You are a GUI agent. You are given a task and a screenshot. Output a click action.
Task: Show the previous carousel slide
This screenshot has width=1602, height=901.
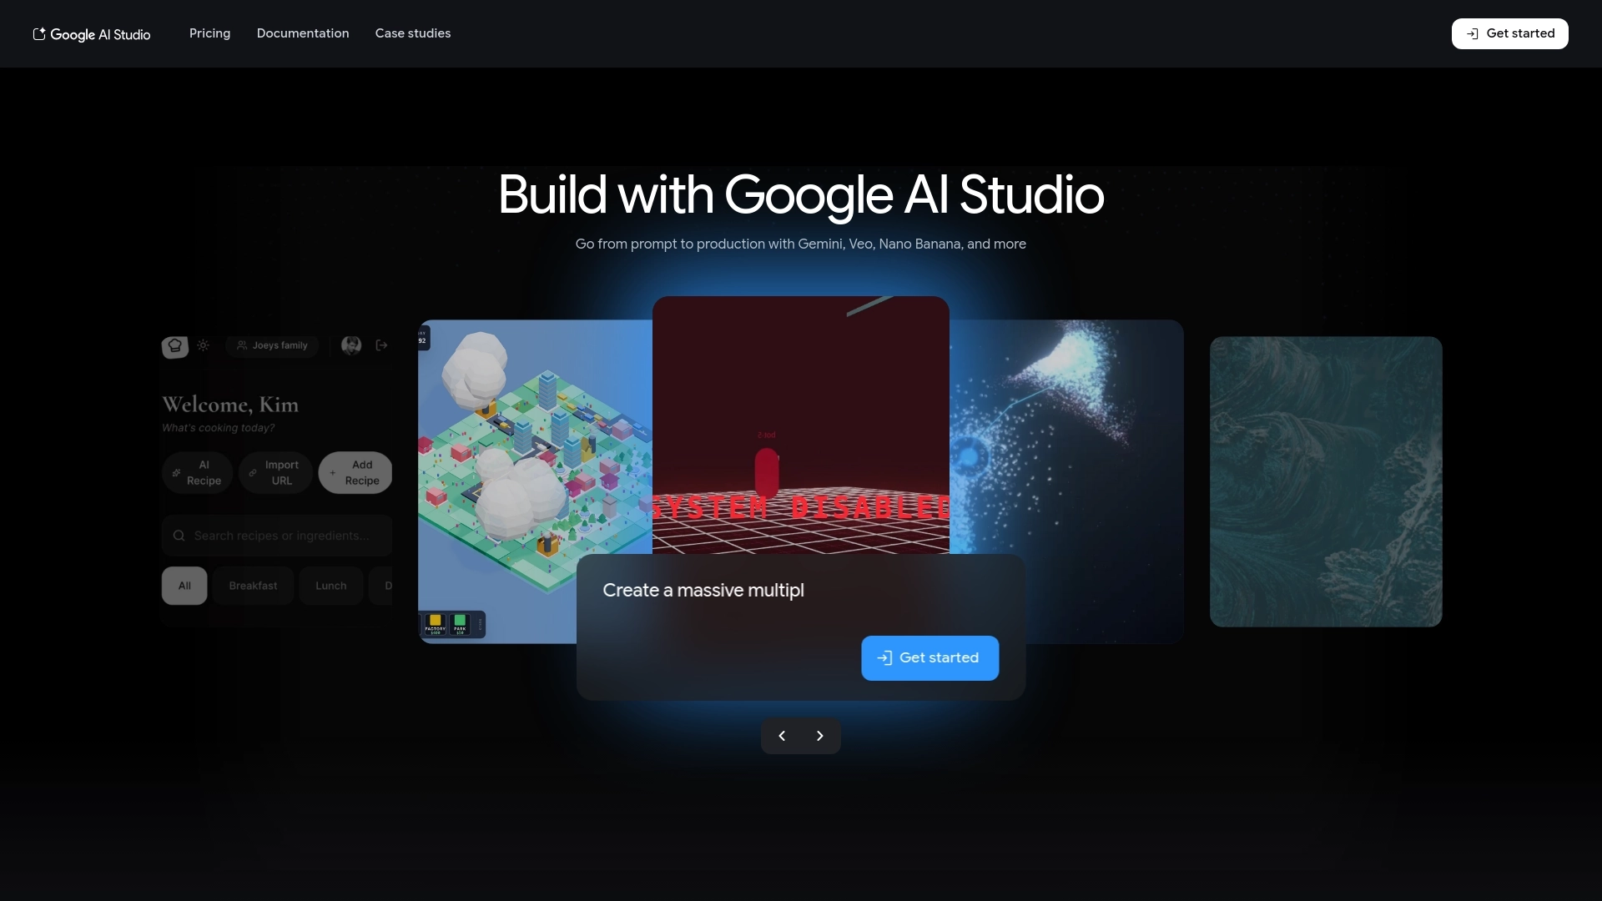(782, 736)
